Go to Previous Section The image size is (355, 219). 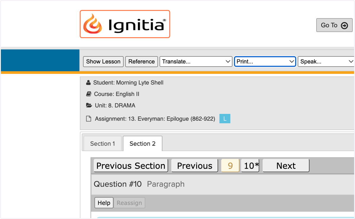click(x=131, y=166)
